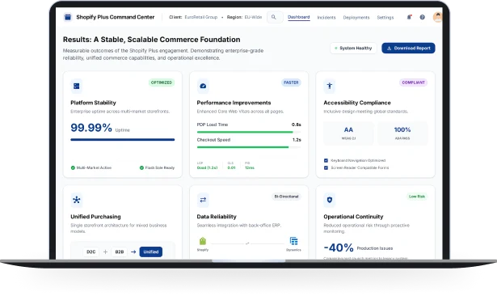Screen dimensions: 497x296
Task: Click the CLS 0.01 metric
Action: click(x=231, y=166)
